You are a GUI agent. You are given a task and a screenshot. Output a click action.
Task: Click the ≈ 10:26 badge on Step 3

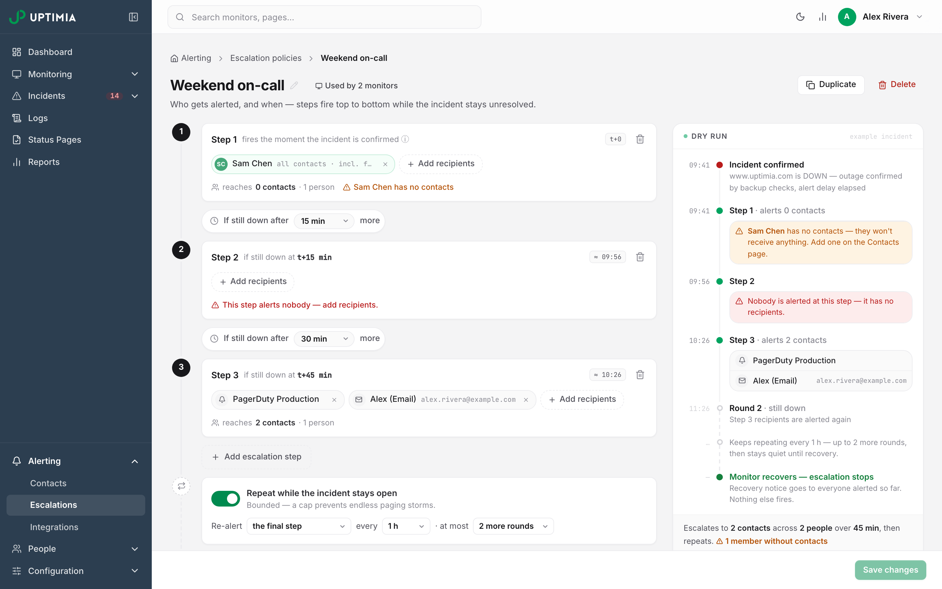click(608, 375)
